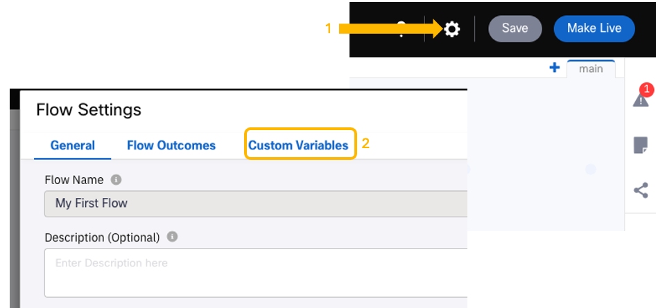Click the Description text area
This screenshot has height=308, width=656.
point(256,273)
